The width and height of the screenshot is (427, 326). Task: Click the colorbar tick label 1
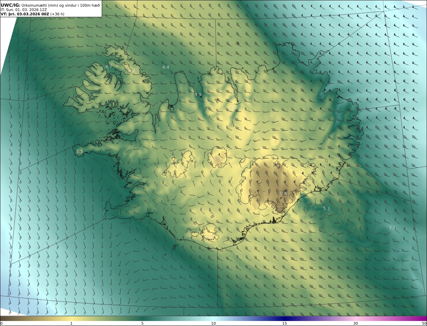tap(71, 323)
